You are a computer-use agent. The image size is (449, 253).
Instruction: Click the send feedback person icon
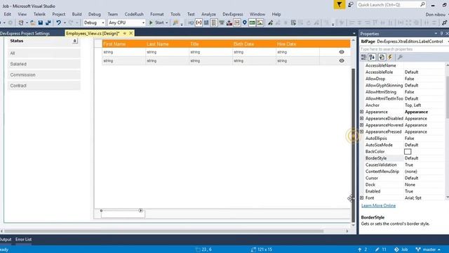(351, 5)
